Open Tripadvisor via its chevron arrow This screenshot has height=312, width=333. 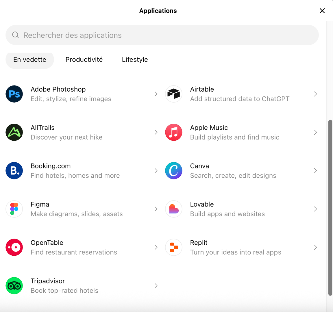(156, 286)
